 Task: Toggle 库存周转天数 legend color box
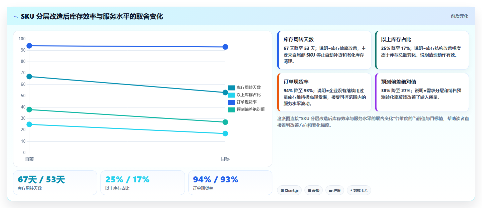231,88
